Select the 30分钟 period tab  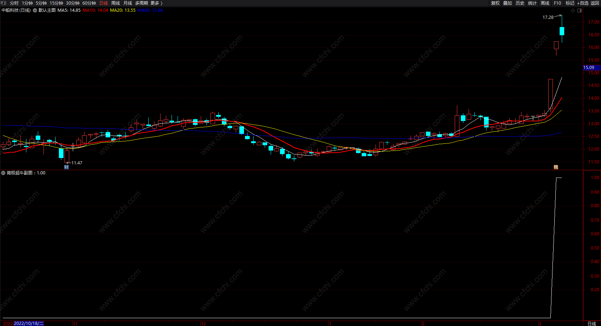pyautogui.click(x=73, y=3)
